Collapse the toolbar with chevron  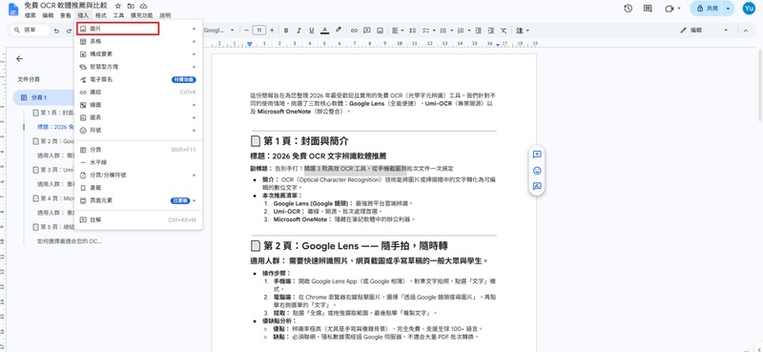pyautogui.click(x=745, y=31)
